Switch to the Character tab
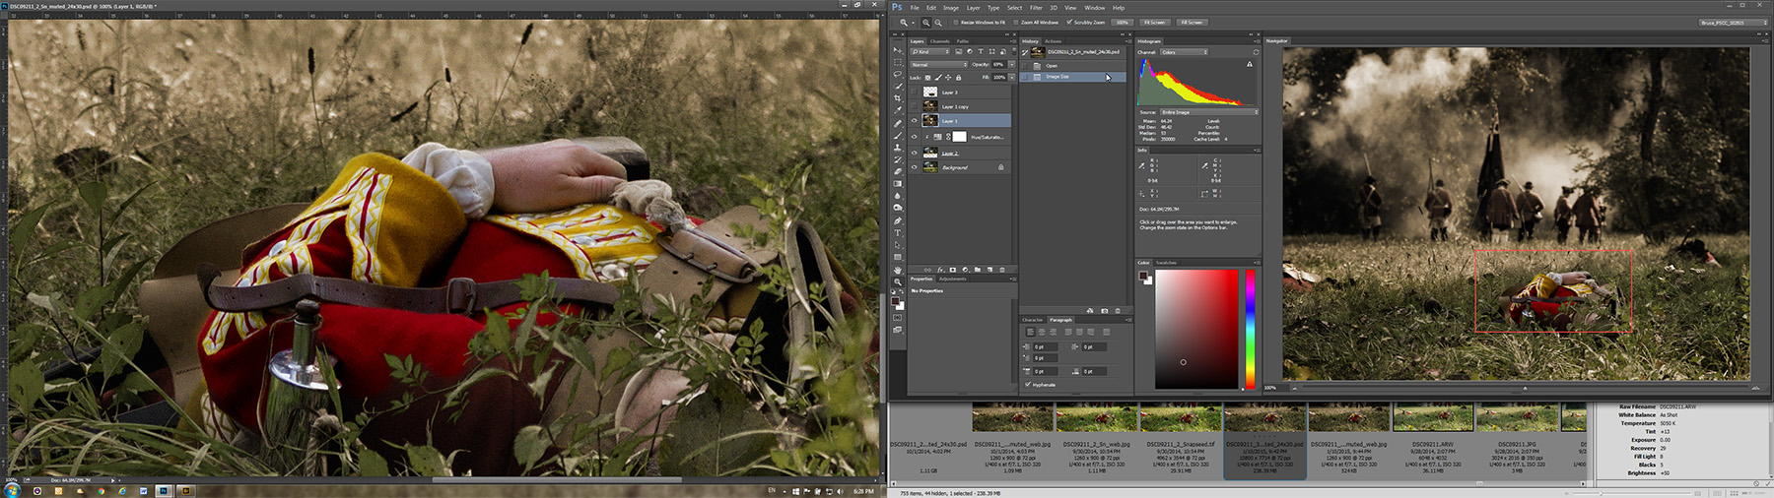 coord(1032,320)
